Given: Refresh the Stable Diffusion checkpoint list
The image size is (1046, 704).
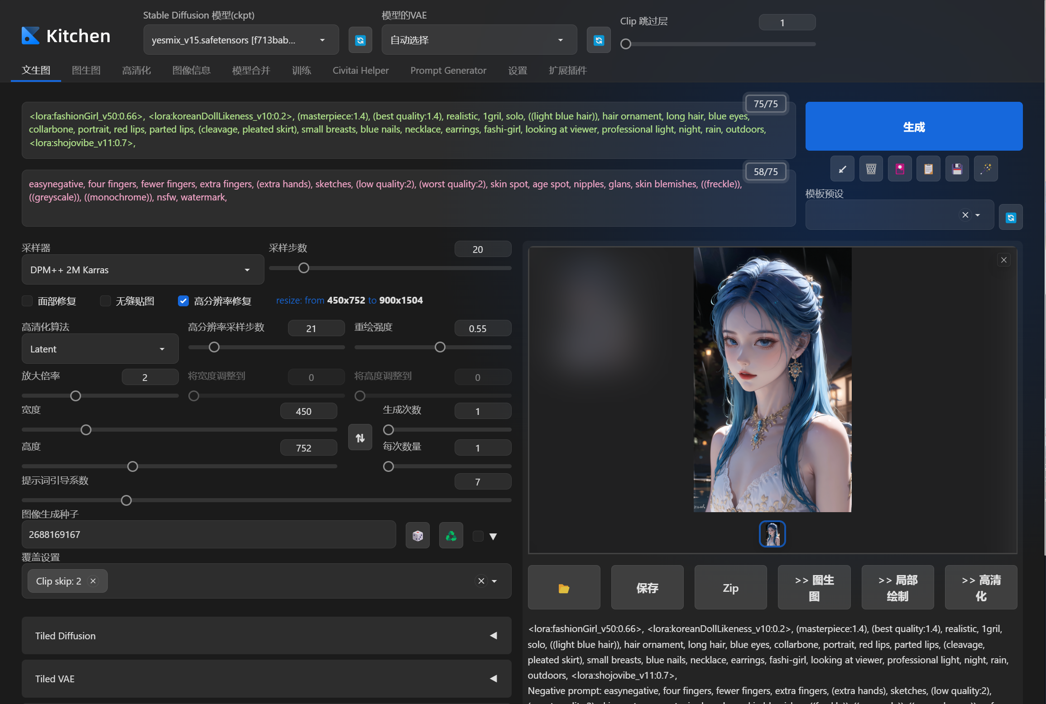Looking at the screenshot, I should point(360,40).
